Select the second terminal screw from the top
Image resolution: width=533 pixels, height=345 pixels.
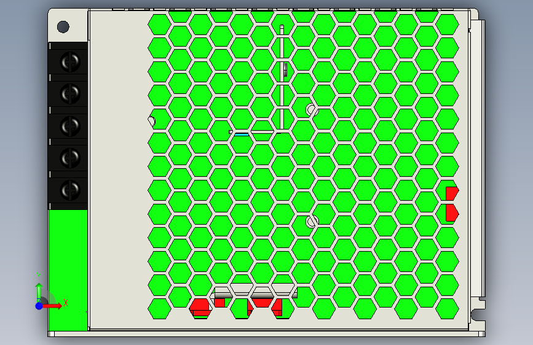coord(70,94)
